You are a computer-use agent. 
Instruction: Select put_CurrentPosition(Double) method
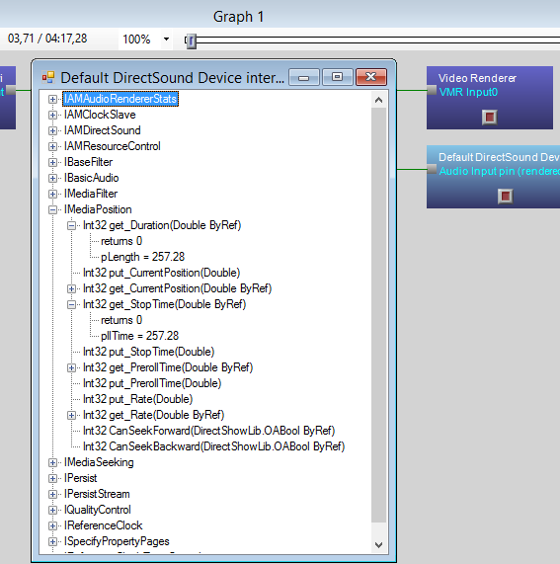point(161,273)
